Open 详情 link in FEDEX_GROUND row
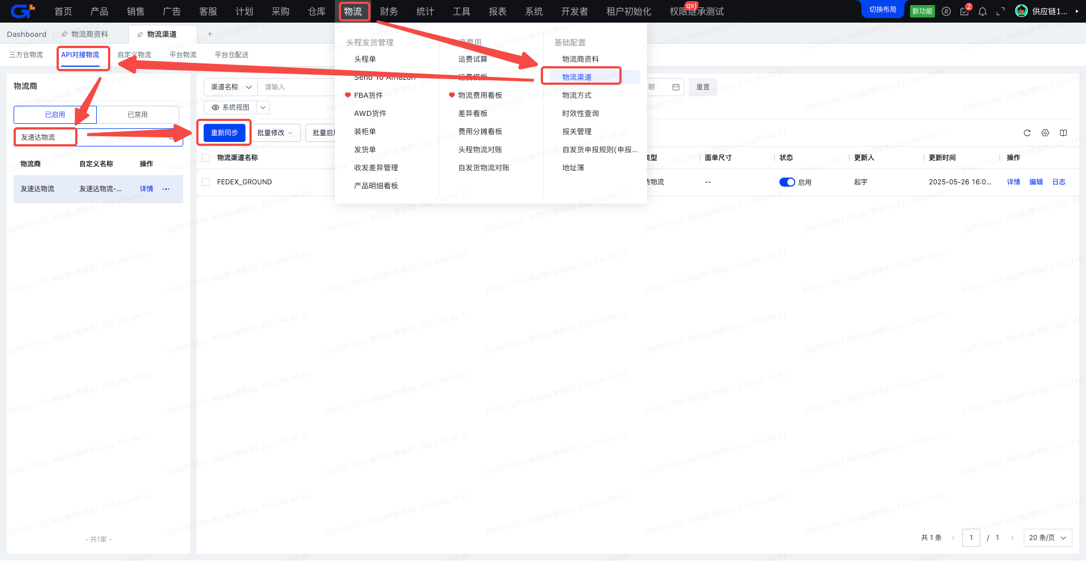 pyautogui.click(x=1014, y=182)
